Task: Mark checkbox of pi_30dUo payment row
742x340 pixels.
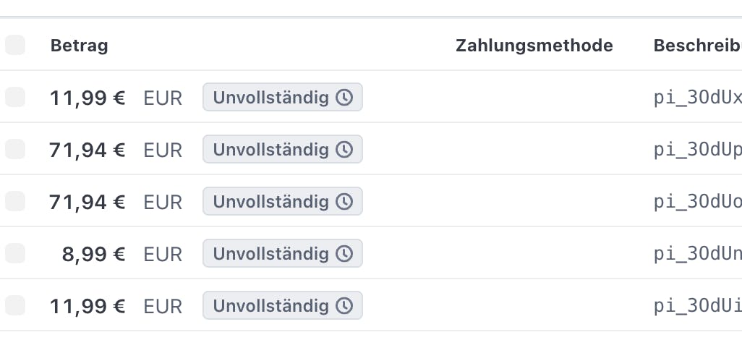Action: coord(15,201)
